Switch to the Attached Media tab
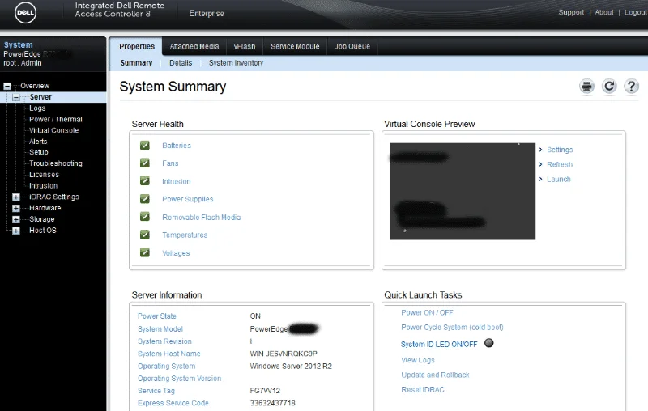Viewport: 648px width, 411px height. point(194,47)
